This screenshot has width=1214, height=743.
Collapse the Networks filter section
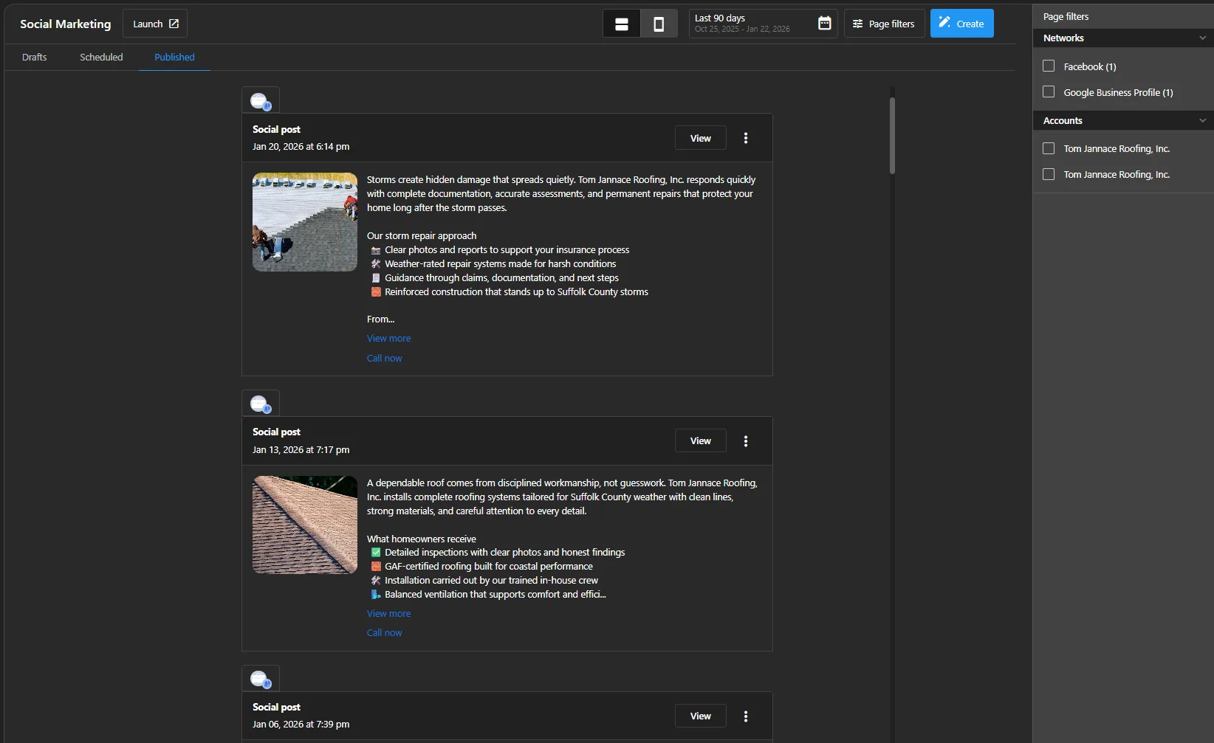pos(1202,38)
